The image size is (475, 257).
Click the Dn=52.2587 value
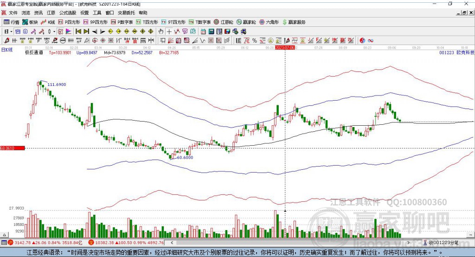(142, 52)
